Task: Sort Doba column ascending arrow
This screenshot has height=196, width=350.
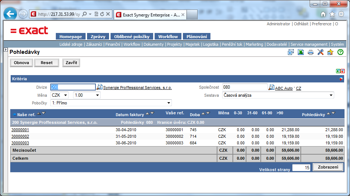Action: (203, 113)
